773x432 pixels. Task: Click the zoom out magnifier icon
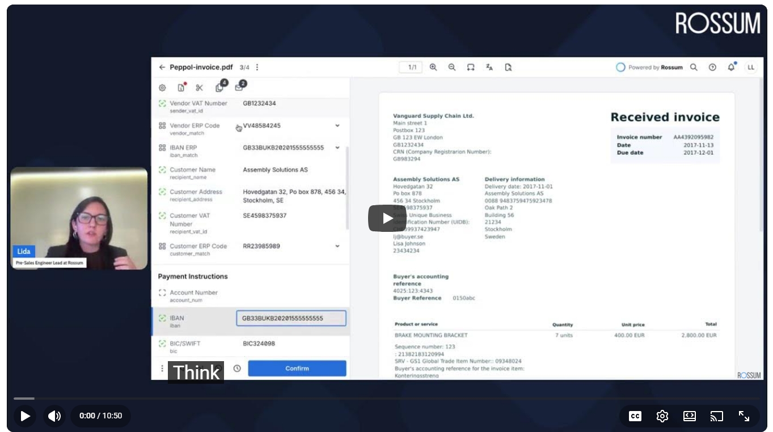[x=452, y=67]
